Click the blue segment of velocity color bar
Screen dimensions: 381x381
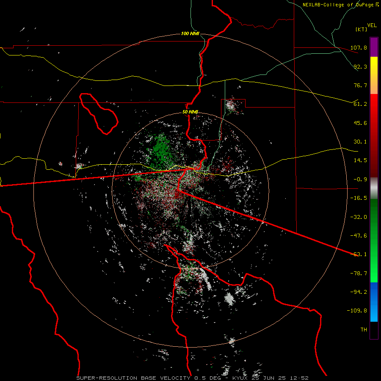point(374,302)
